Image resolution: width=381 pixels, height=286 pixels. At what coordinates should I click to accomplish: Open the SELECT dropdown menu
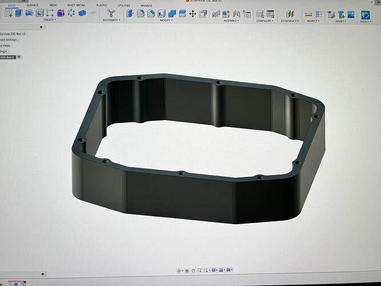coord(366,22)
